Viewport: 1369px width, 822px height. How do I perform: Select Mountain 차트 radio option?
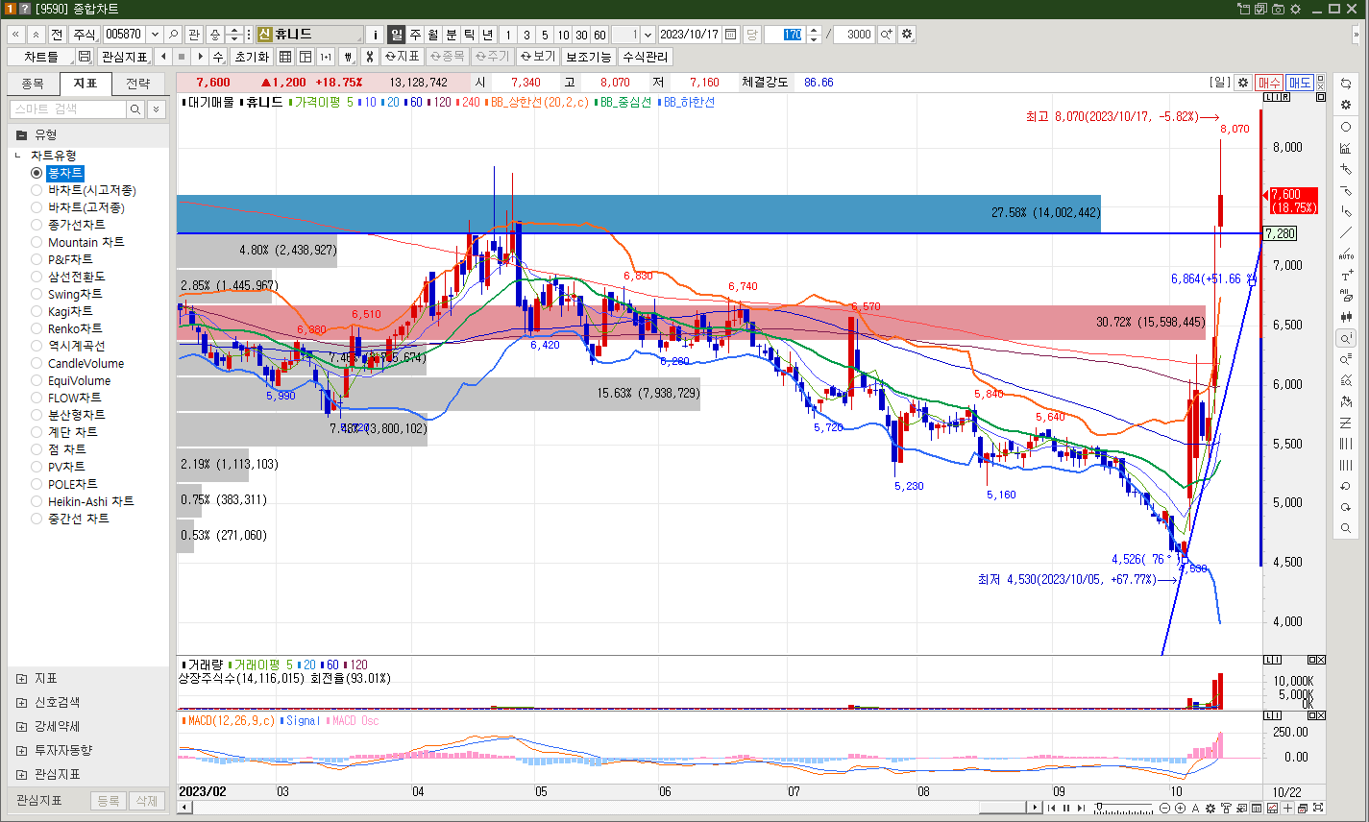[x=37, y=242]
